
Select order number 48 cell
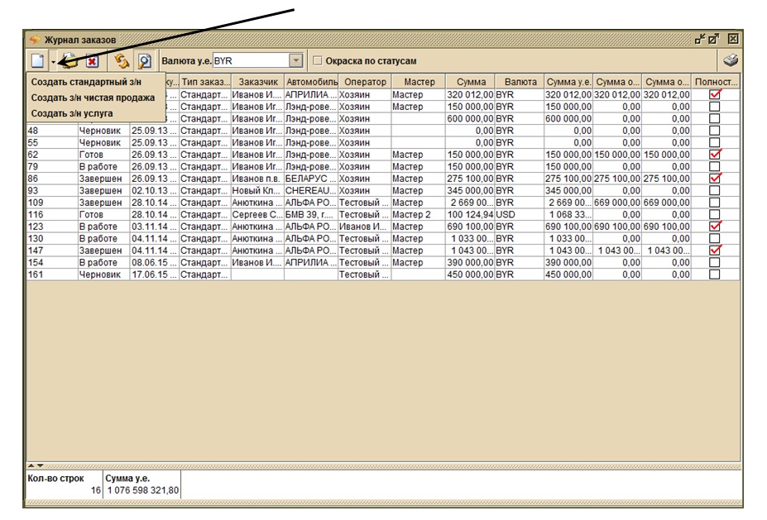52,131
